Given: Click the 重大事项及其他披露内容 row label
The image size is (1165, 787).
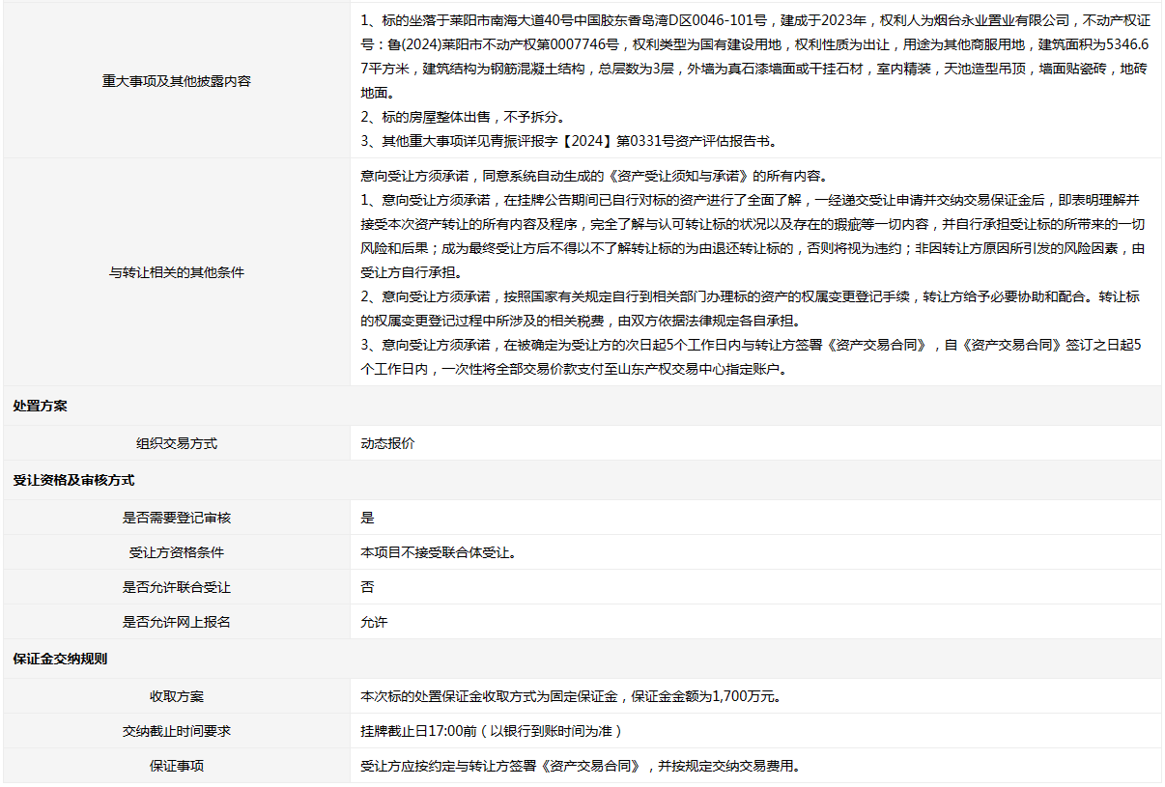Looking at the screenshot, I should pyautogui.click(x=177, y=81).
